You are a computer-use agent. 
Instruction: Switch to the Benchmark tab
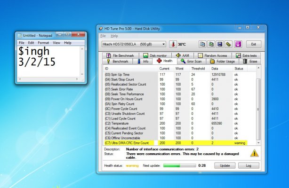pyautogui.click(x=118, y=61)
